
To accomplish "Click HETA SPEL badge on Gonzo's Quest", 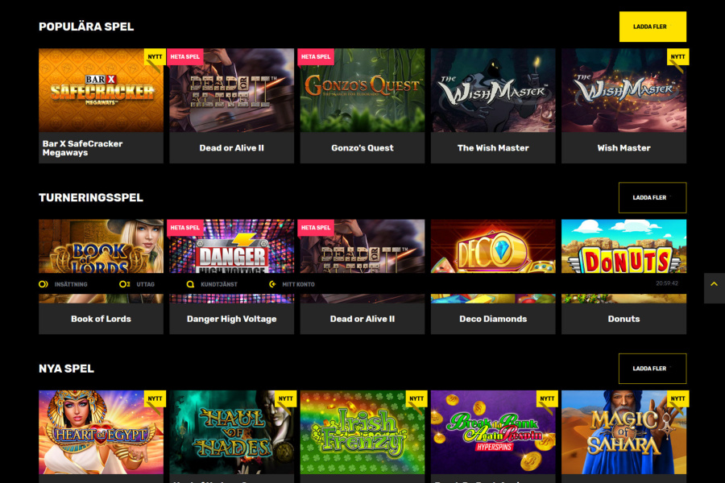I will (316, 57).
